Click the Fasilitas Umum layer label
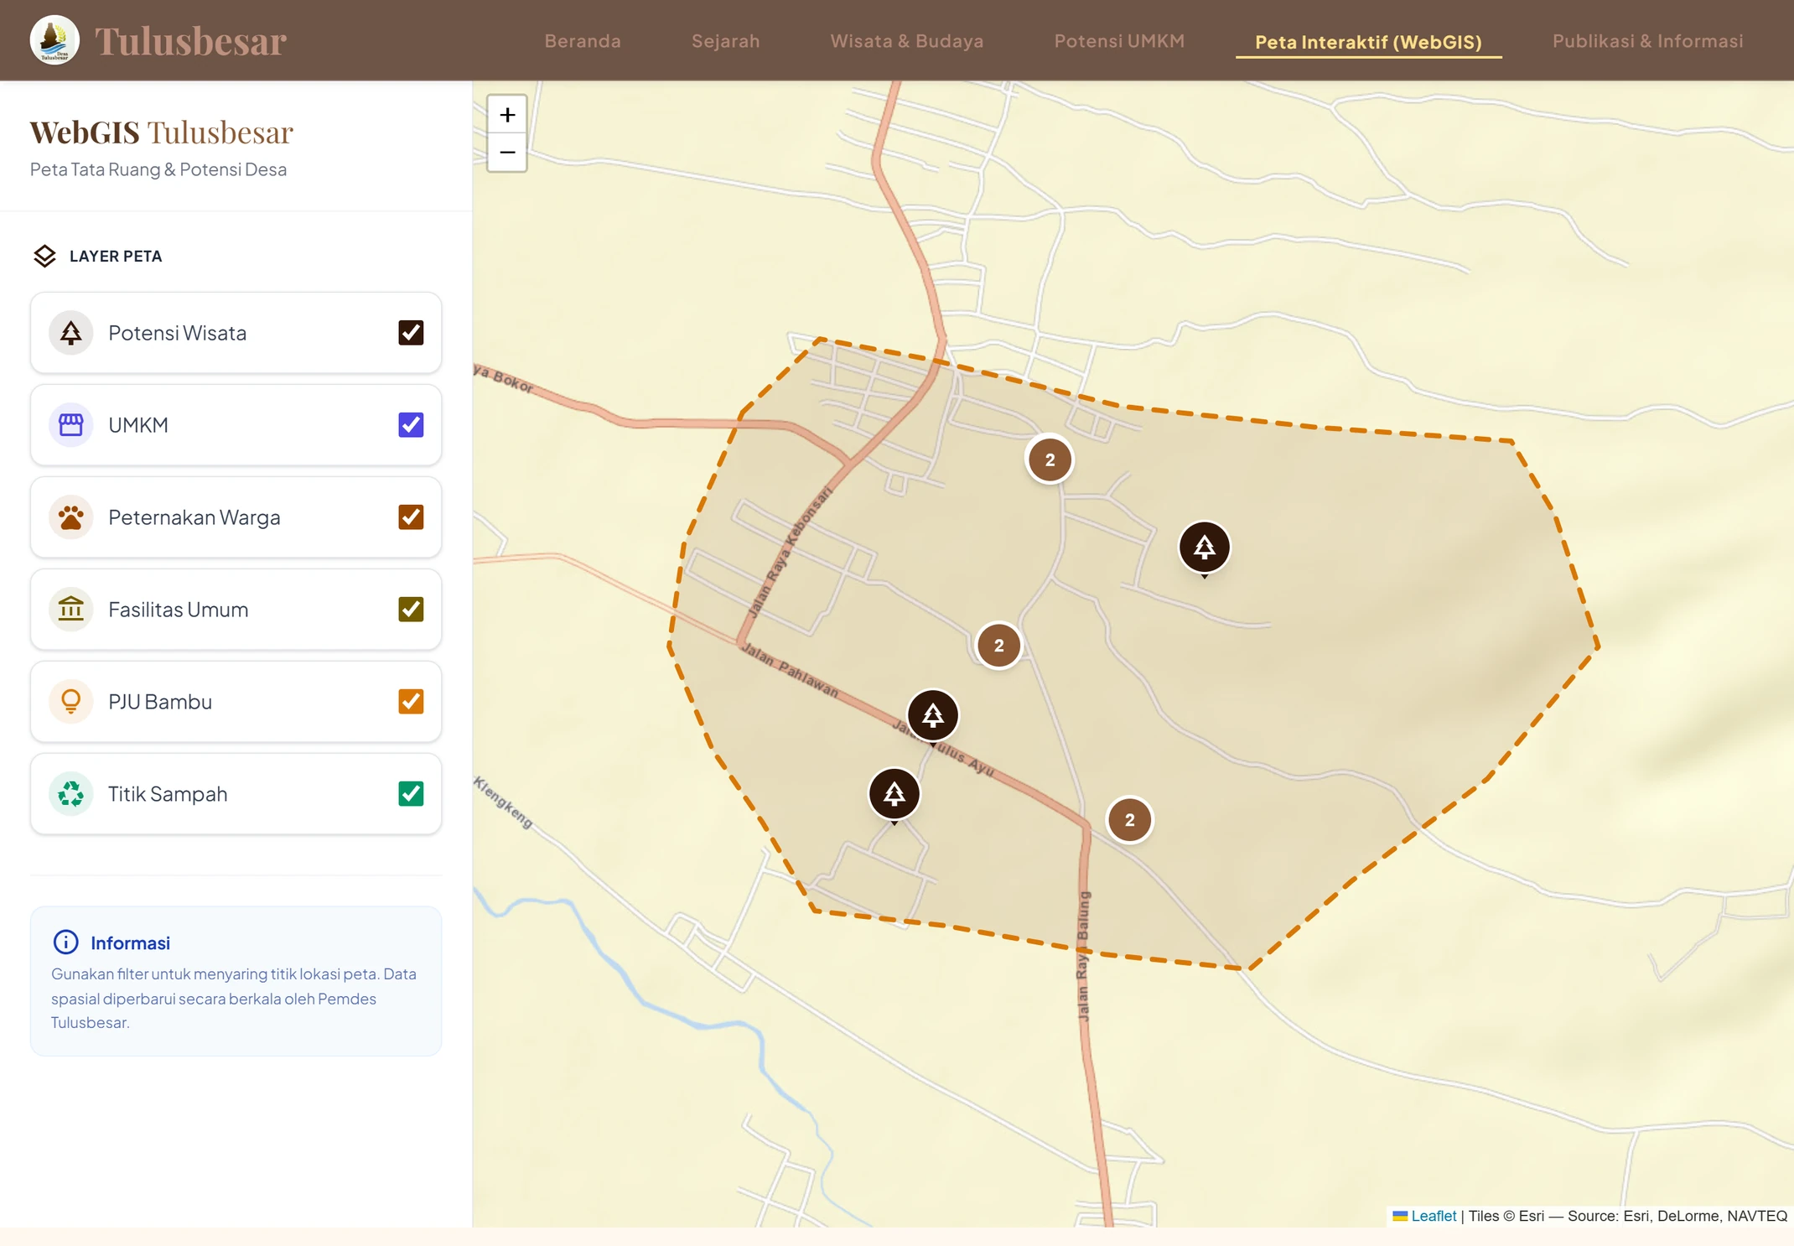Screen dimensions: 1794x1246 179,610
